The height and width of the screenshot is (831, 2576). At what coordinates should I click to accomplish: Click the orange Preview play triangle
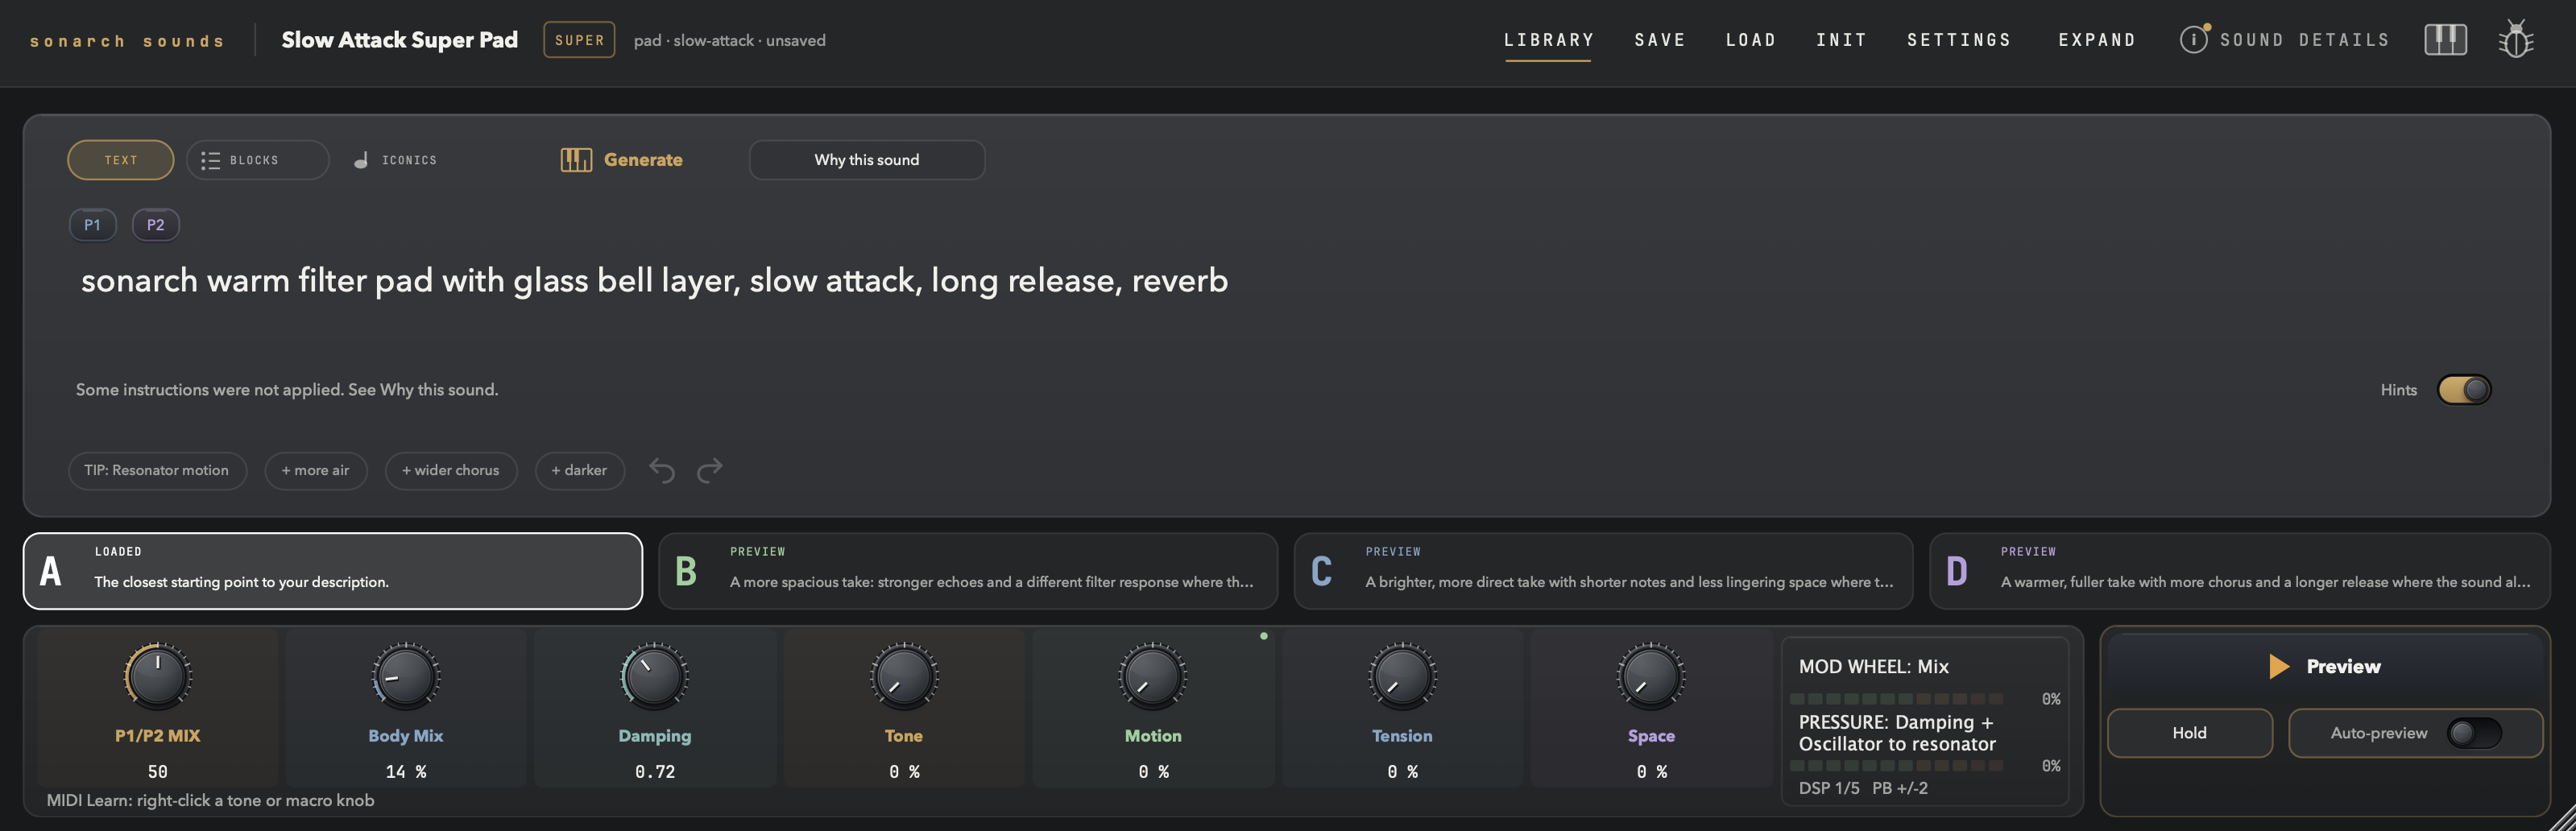pos(2279,666)
